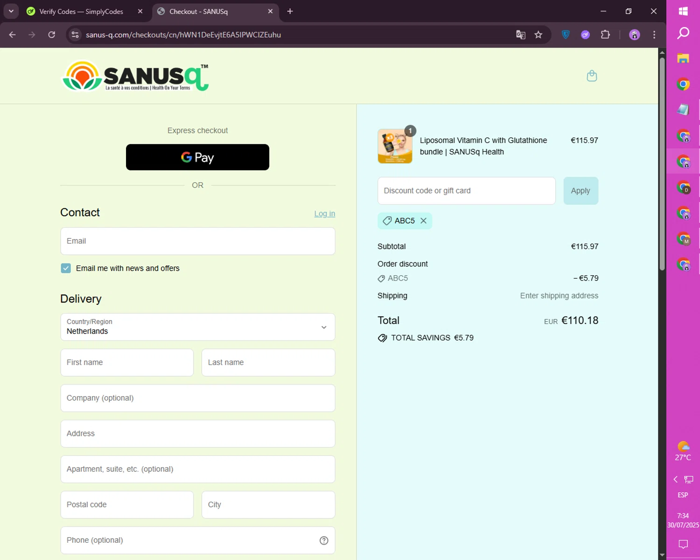Open the notepad-style app icon in taskbar
700x560 pixels.
[683, 110]
